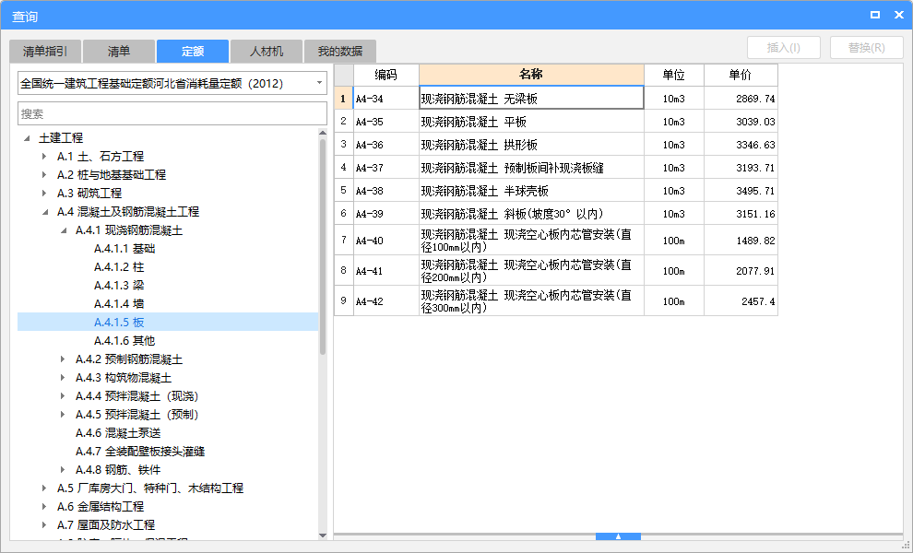Collapse A.4.1 现浇钢筋混凝土 node
Screen dimensions: 913x553
[x=64, y=230]
